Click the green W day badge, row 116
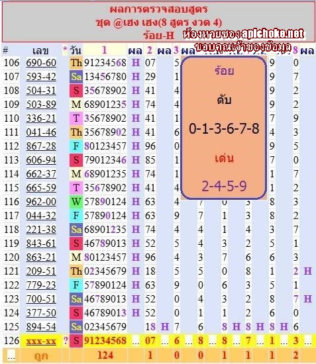 coord(76,202)
